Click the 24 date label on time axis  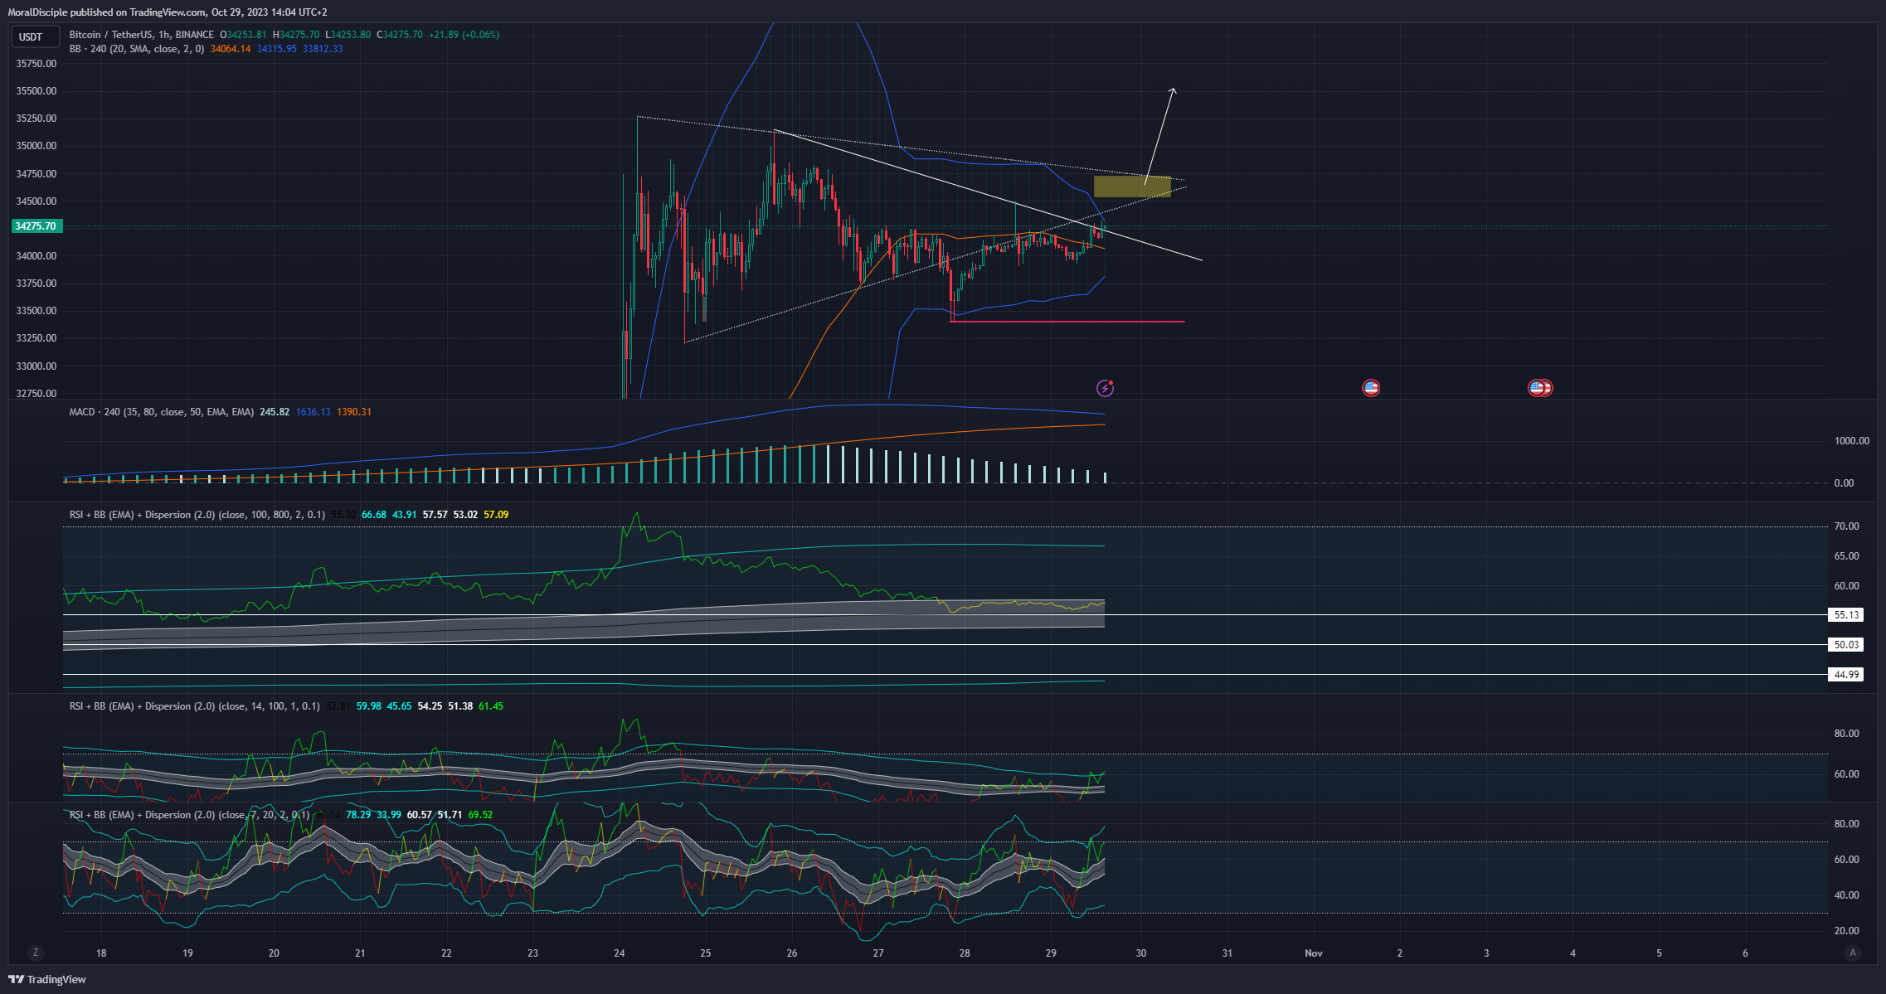[x=620, y=953]
